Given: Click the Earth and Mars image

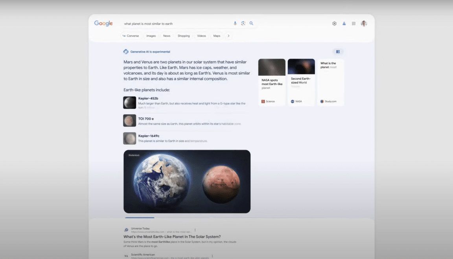Looking at the screenshot, I should pos(187,181).
